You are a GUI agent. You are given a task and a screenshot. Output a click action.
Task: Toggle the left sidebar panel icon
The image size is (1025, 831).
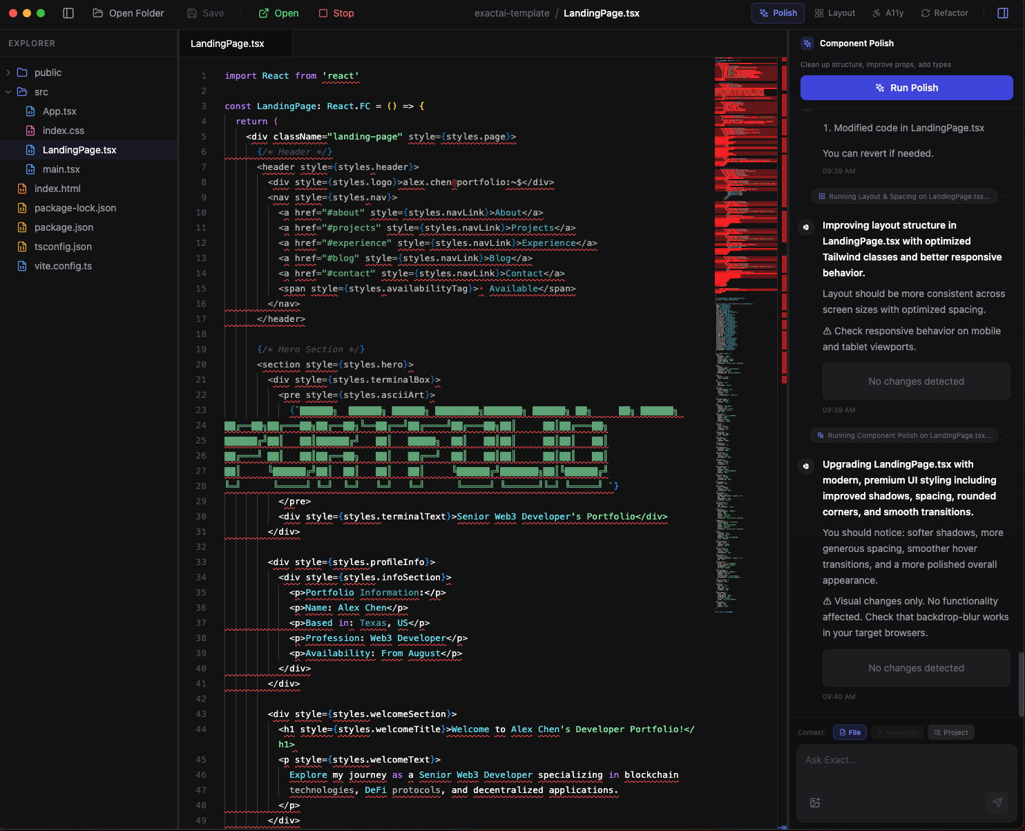(x=68, y=13)
